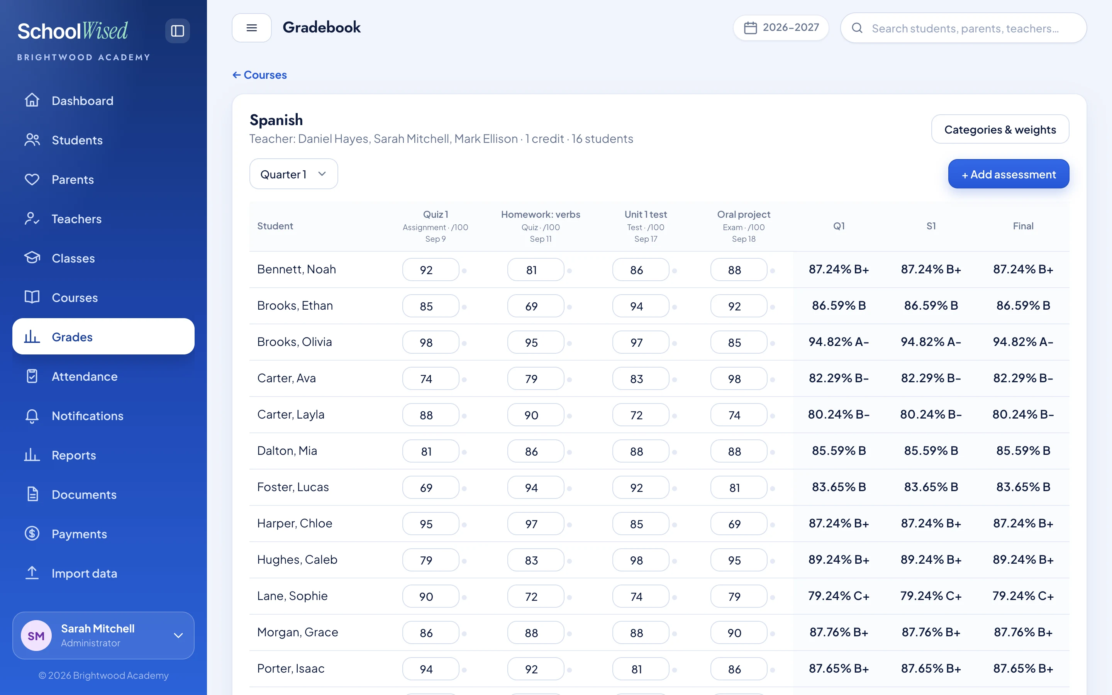Click SM avatar in the account card
This screenshot has height=695, width=1112.
tap(36, 635)
